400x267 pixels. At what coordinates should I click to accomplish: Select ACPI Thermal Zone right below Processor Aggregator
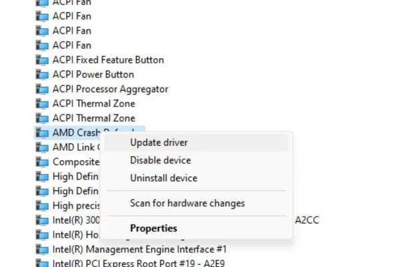pyautogui.click(x=93, y=103)
